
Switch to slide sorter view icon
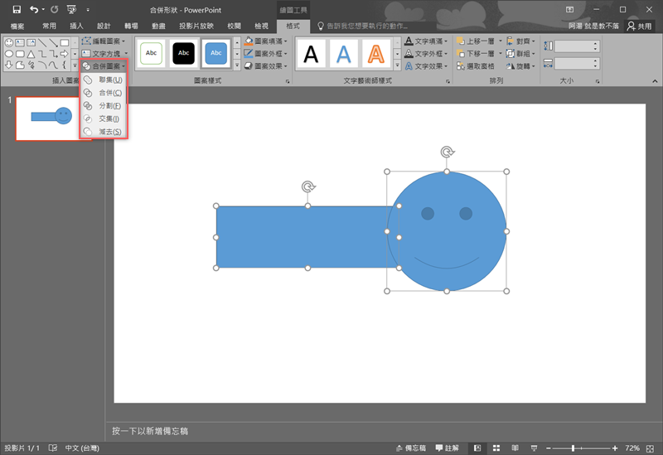(x=497, y=448)
